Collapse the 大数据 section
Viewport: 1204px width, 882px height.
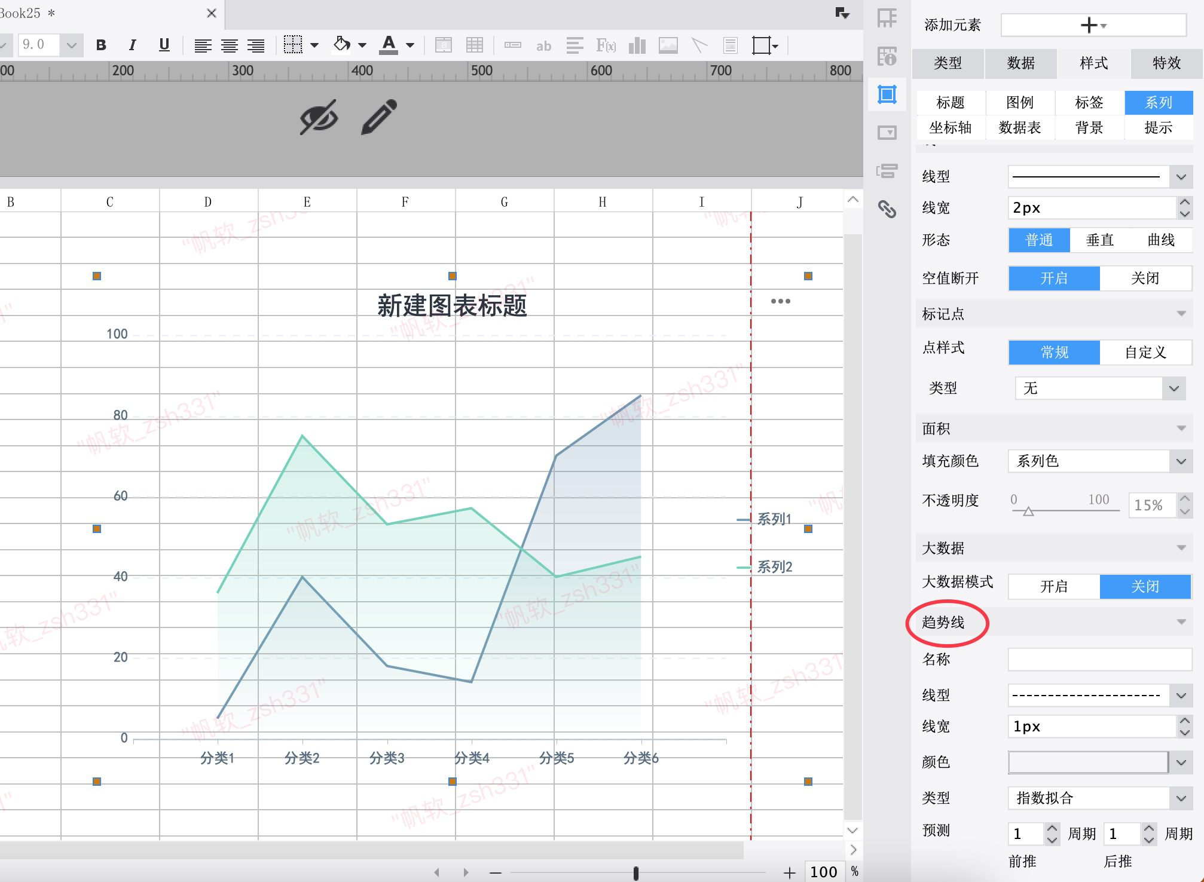(x=1181, y=549)
